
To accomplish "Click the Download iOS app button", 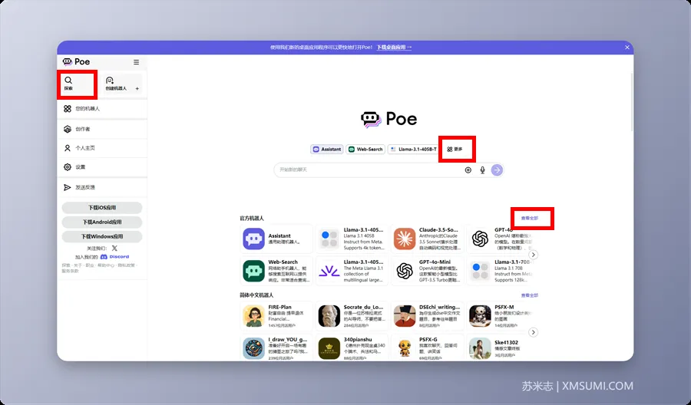I will coord(101,208).
